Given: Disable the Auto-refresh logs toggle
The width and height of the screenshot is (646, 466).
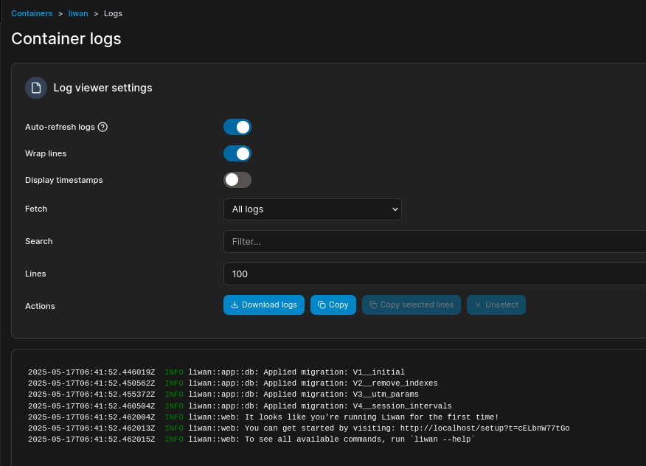Looking at the screenshot, I should [x=237, y=127].
